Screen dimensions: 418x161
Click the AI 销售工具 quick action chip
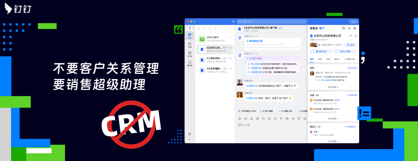coord(287,111)
